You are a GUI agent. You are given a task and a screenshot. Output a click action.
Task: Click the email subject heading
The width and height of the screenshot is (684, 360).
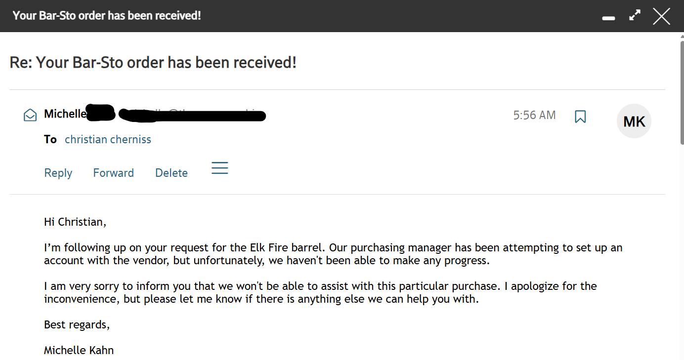click(x=153, y=63)
